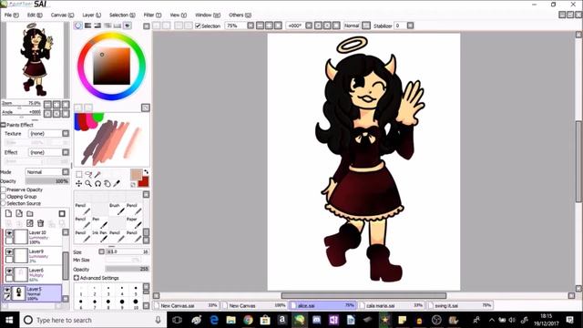
Task: Click the tan foreground color swatch
Action: 136,175
